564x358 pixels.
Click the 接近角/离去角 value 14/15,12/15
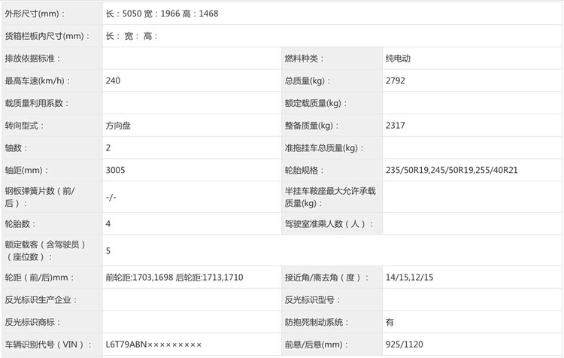(409, 278)
